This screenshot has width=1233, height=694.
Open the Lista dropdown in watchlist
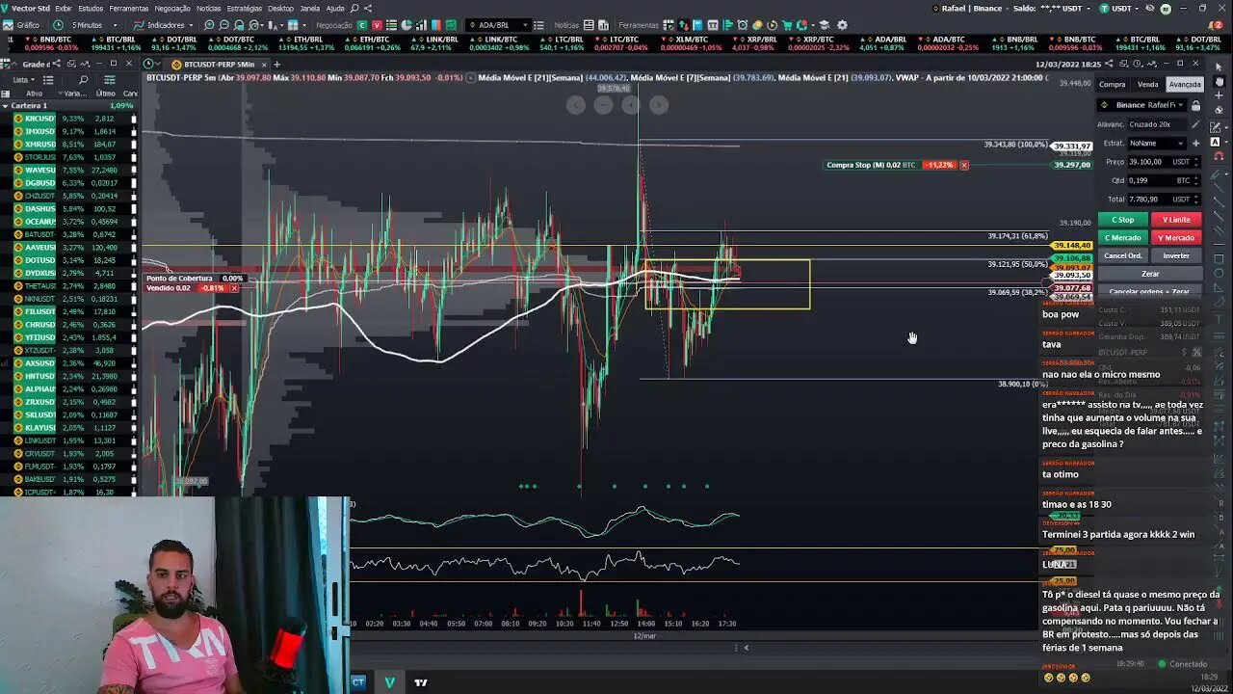23,80
